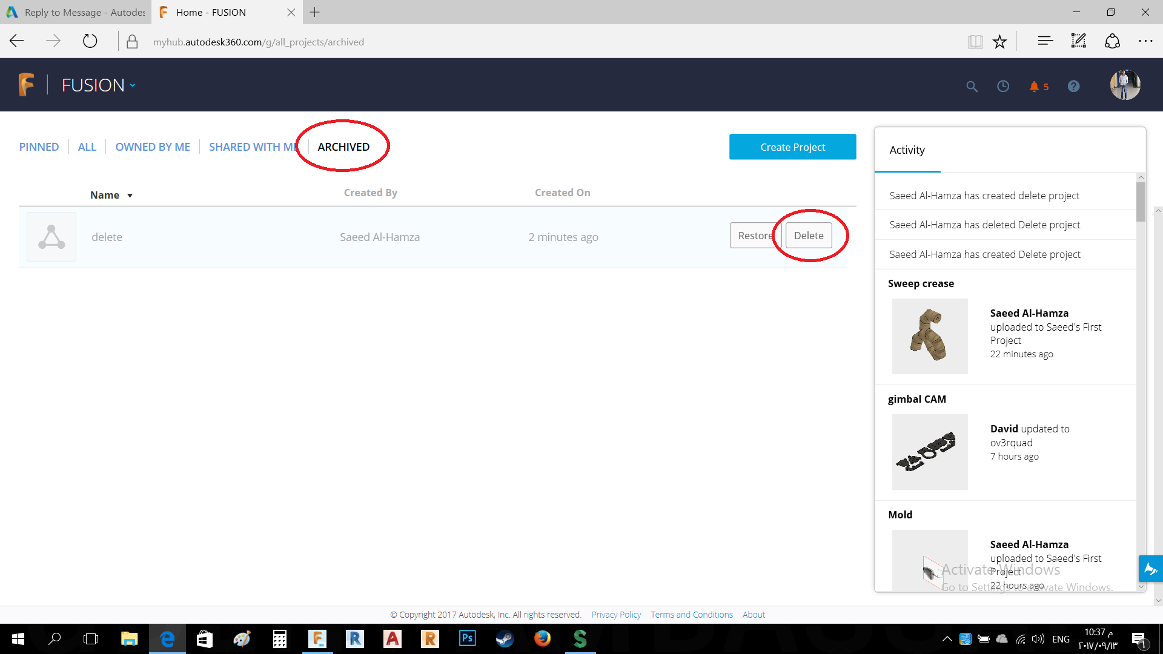Click the Create Project button

coord(792,147)
